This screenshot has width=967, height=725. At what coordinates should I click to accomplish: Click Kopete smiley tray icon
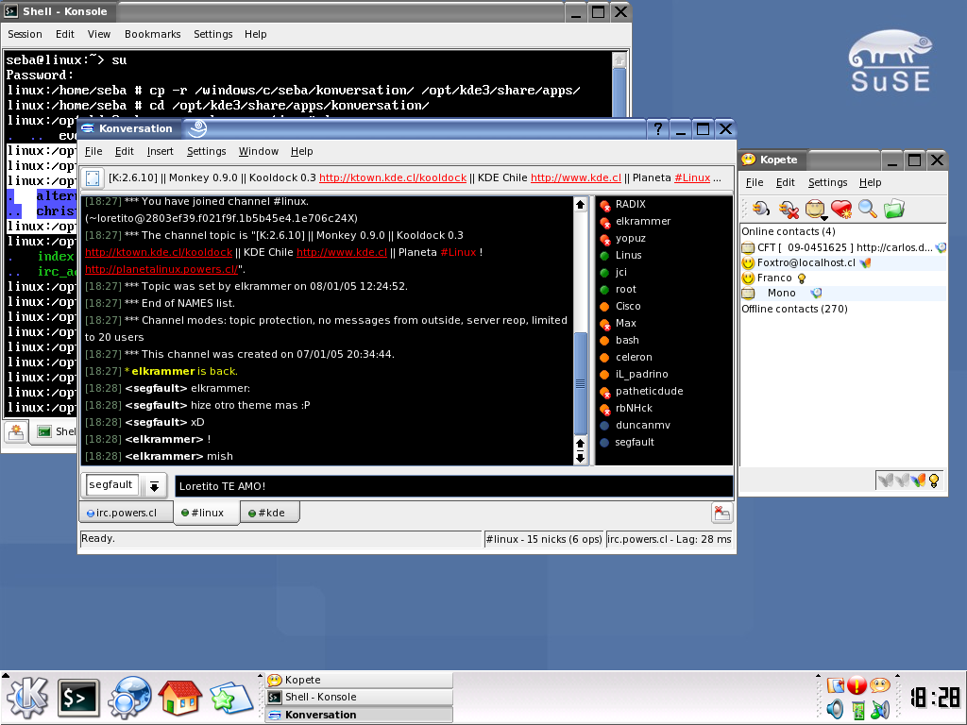[880, 685]
